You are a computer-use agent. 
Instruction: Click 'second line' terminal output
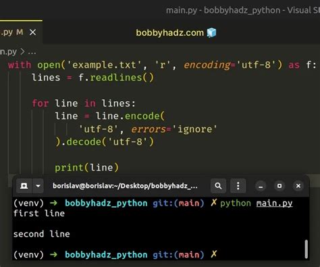[42, 234]
